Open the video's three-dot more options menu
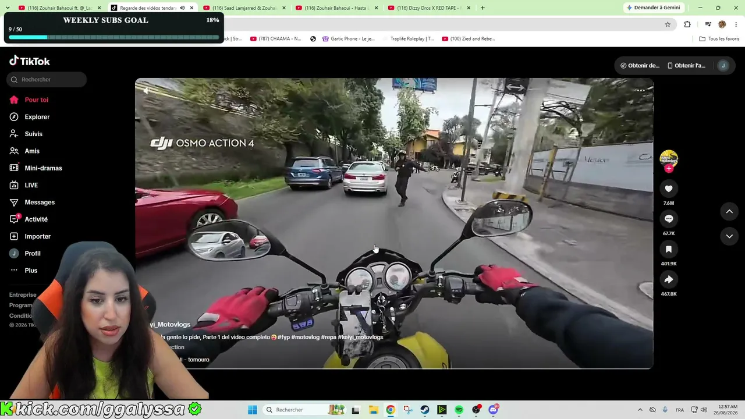This screenshot has width=745, height=419. point(640,90)
